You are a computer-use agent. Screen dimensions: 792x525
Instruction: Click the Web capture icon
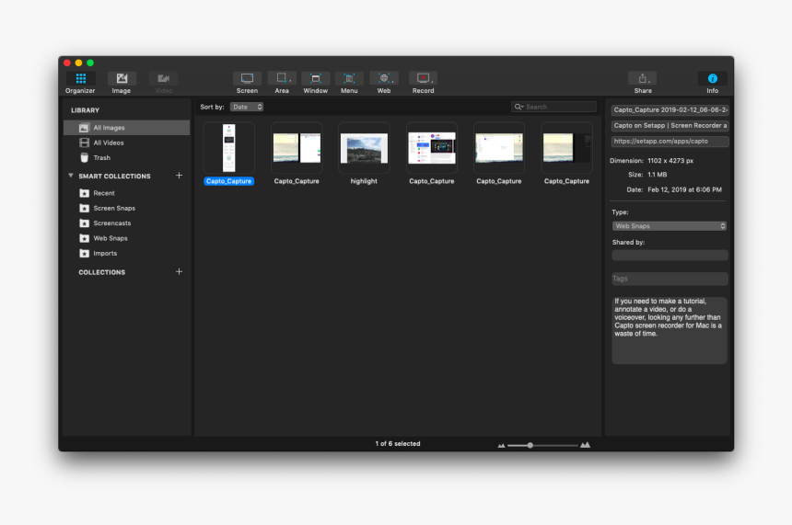[x=384, y=79]
